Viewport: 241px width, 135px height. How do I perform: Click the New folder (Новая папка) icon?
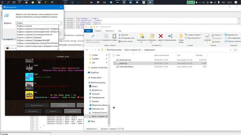click(181, 36)
